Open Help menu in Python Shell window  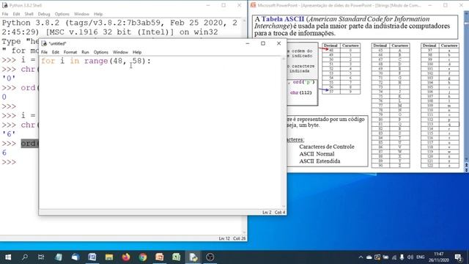pyautogui.click(x=98, y=14)
